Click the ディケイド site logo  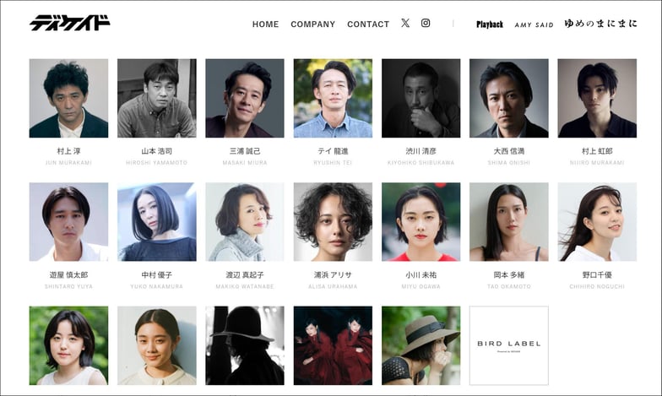tap(69, 23)
